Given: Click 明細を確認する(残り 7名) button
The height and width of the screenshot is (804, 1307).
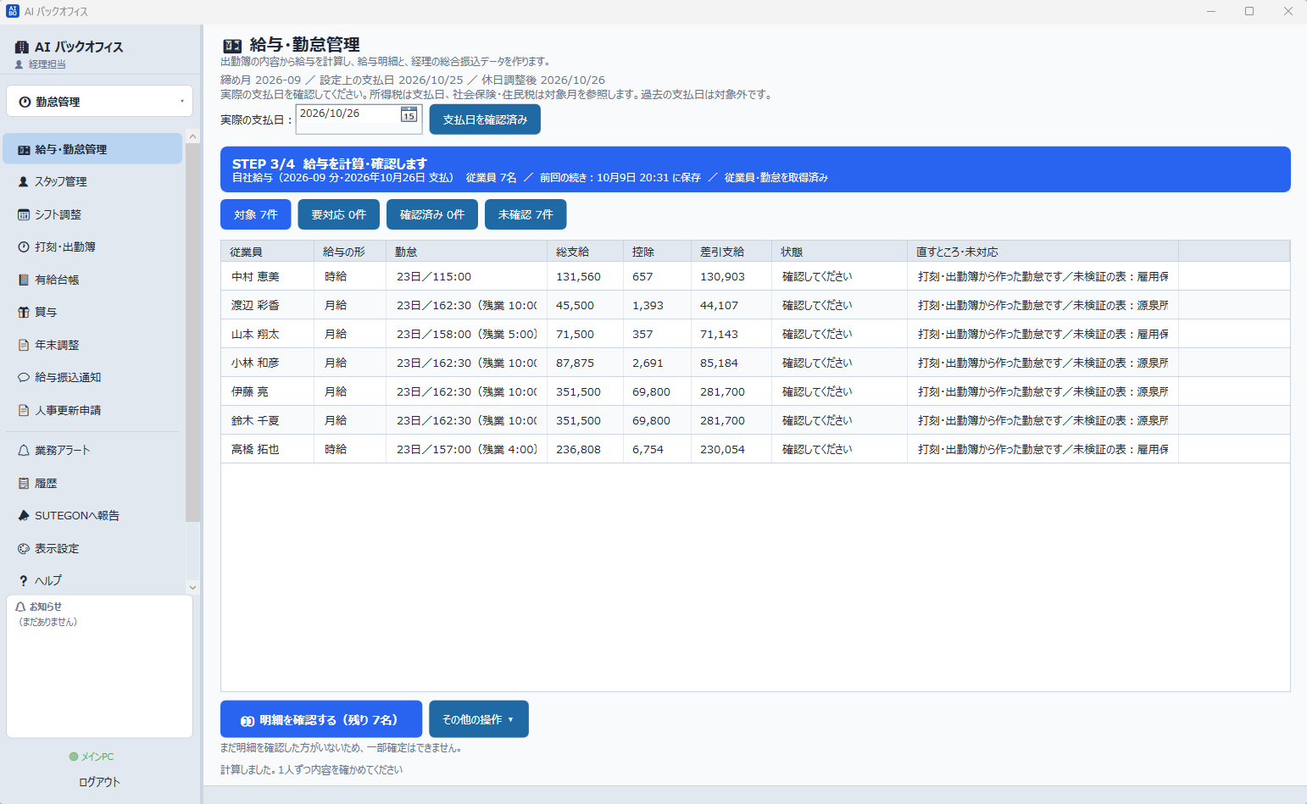Looking at the screenshot, I should click(321, 719).
